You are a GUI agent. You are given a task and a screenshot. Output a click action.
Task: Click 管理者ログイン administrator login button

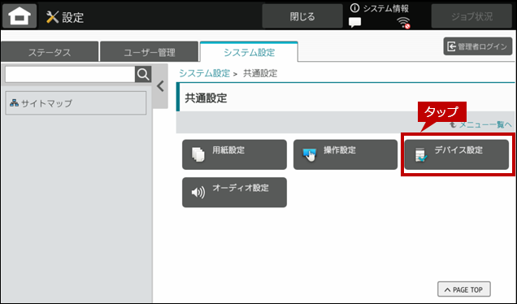point(478,46)
